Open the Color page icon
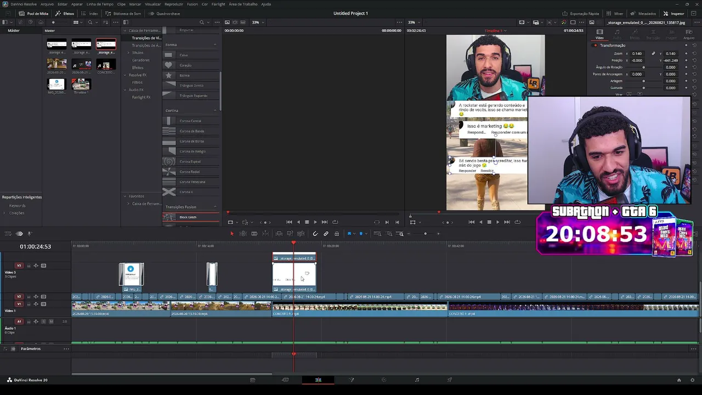Image resolution: width=702 pixels, height=395 pixels. coord(384,380)
